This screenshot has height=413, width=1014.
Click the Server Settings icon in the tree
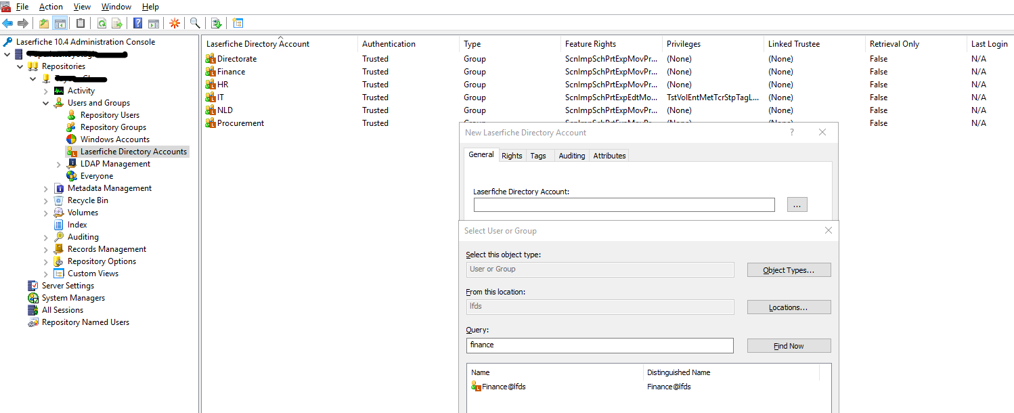click(x=33, y=286)
